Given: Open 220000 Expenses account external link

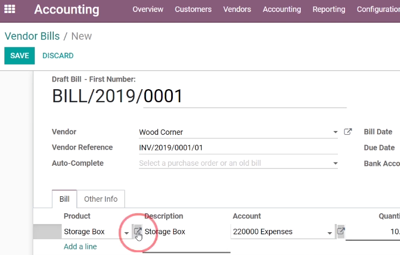Looking at the screenshot, I should click(x=341, y=231).
